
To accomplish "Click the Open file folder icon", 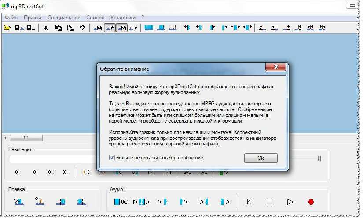I will [7, 28].
